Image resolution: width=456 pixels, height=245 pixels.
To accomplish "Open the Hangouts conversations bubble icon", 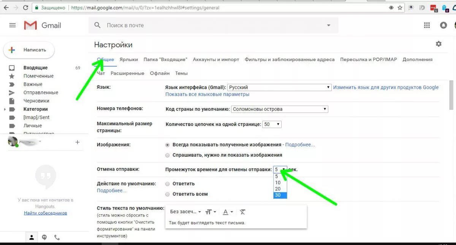I will click(x=44, y=237).
